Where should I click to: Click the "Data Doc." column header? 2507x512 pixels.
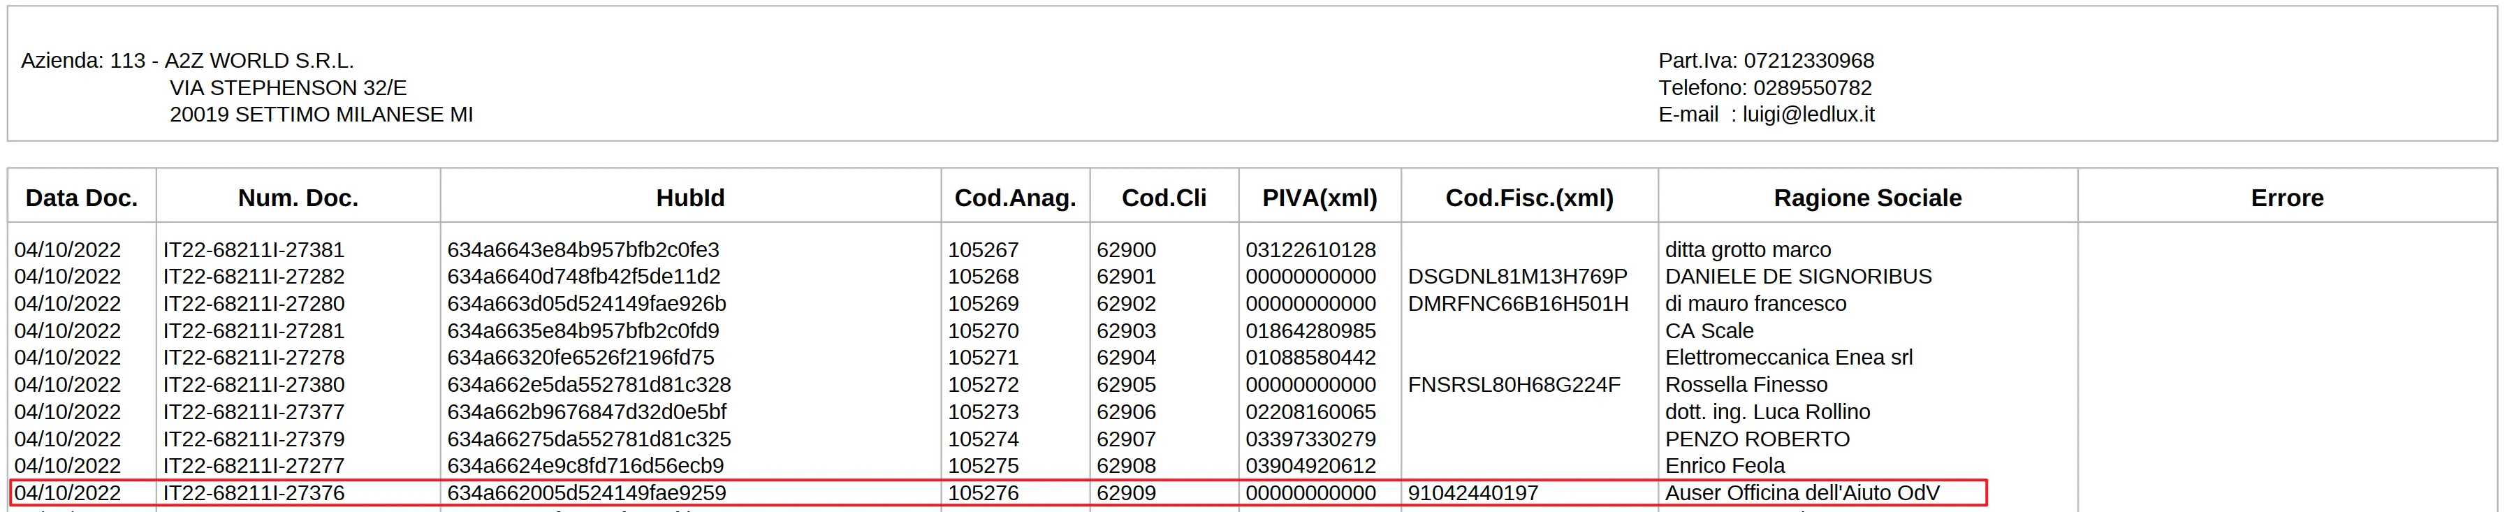pyautogui.click(x=82, y=198)
